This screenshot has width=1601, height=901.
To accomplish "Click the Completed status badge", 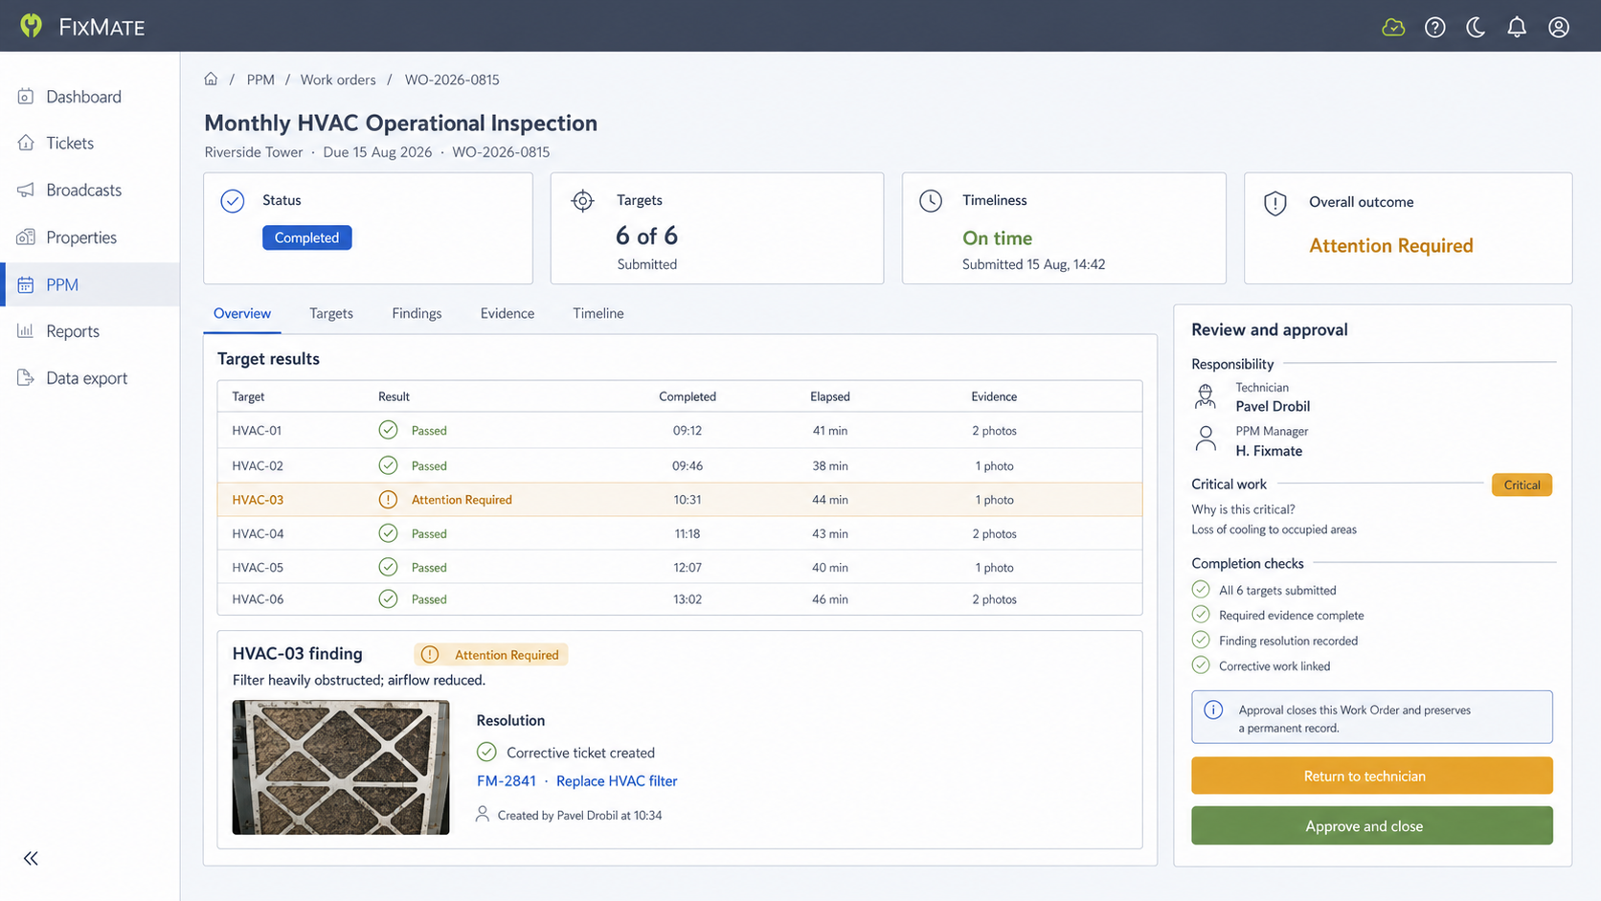I will click(306, 237).
